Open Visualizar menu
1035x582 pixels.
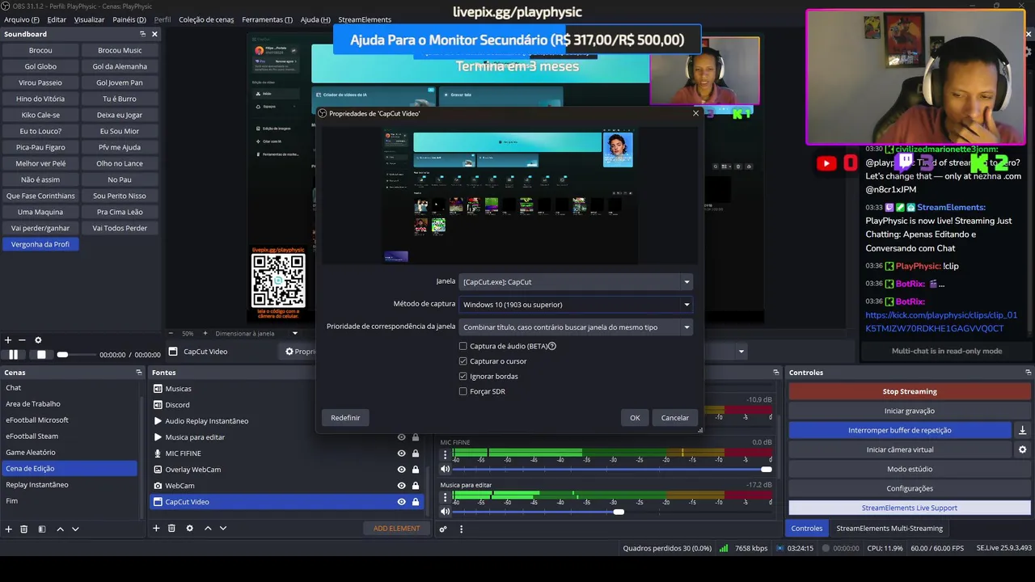pyautogui.click(x=89, y=19)
